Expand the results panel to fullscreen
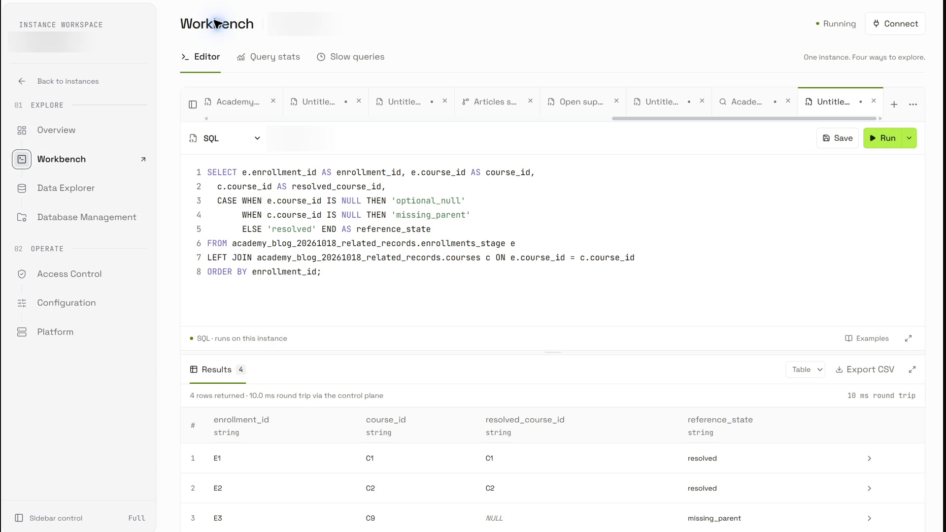The image size is (946, 532). coord(912,369)
